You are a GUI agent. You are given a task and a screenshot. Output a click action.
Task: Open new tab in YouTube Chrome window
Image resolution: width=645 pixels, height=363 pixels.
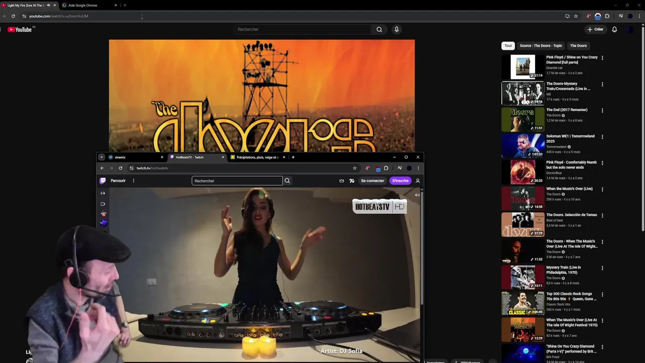click(x=125, y=6)
